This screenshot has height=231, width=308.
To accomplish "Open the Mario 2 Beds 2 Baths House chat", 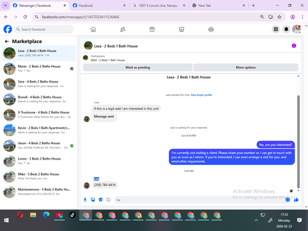I will tap(39, 68).
